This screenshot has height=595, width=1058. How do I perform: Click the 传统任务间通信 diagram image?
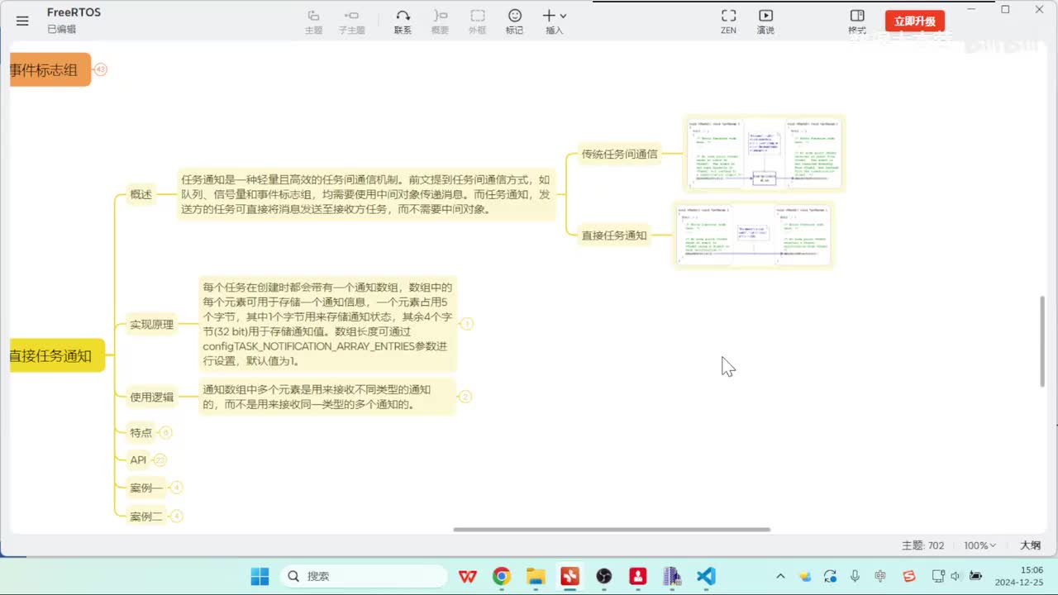click(x=764, y=153)
